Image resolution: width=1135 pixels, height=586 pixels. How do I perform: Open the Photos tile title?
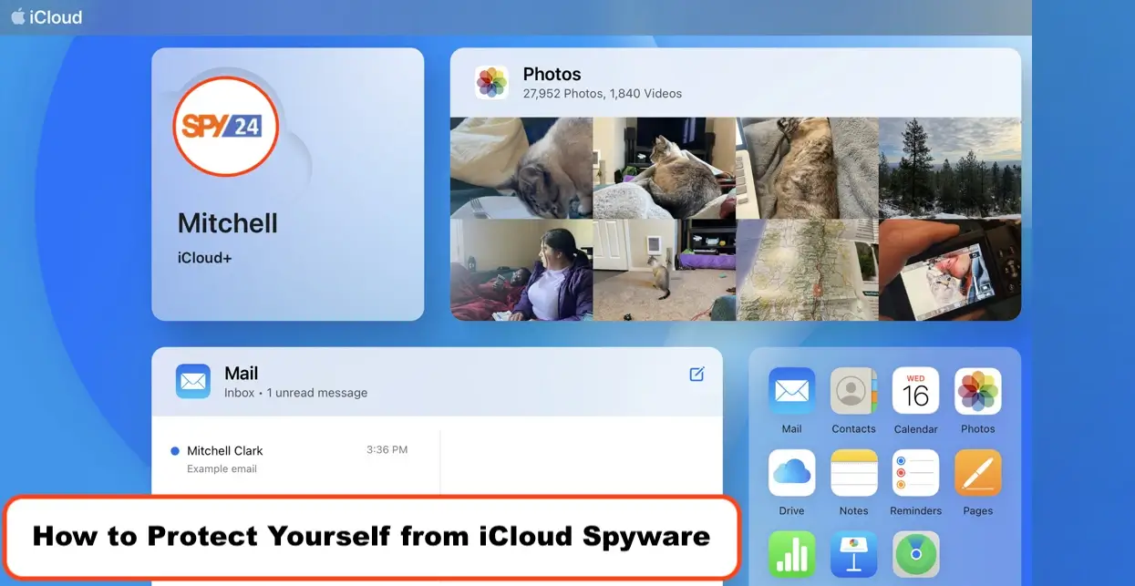click(552, 74)
